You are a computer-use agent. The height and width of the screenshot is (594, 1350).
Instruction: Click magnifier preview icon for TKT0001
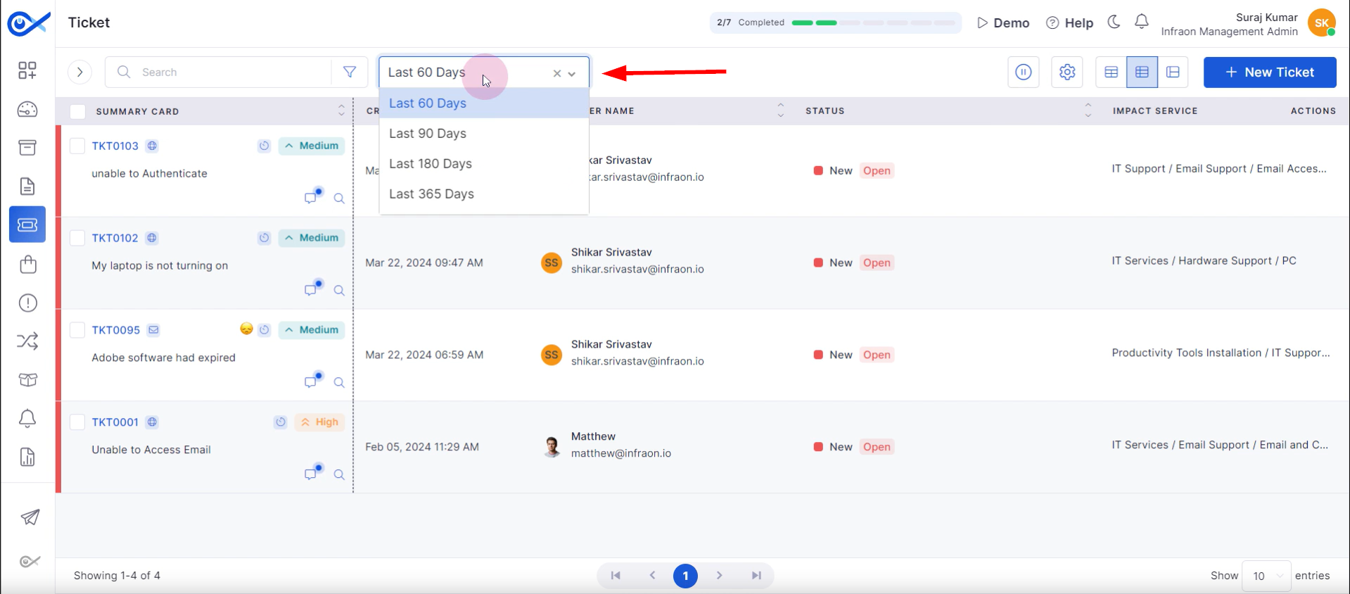coord(339,474)
